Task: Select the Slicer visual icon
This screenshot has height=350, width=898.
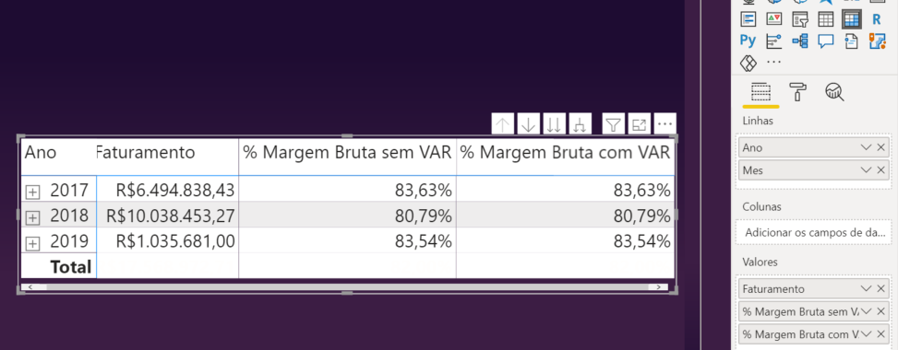Action: [x=800, y=18]
